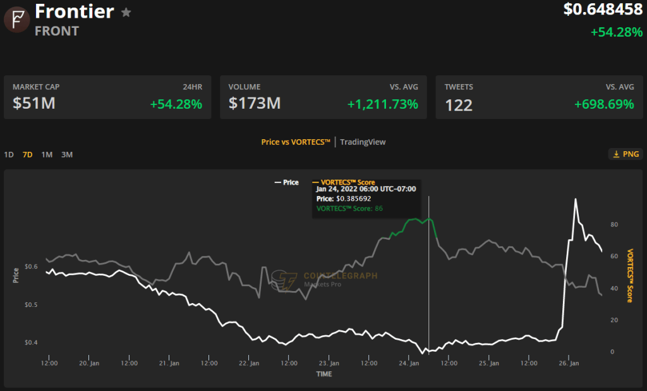Screen dimensions: 647x391
Task: Open the Market Cap $51M card
Action: (107, 97)
